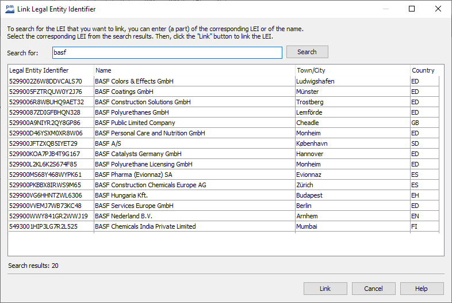Viewport: 452px width, 303px height.
Task: Click the pm application icon in title bar
Action: (9, 9)
